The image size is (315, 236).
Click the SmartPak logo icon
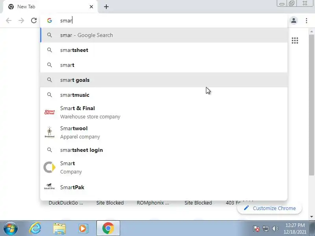(50, 186)
